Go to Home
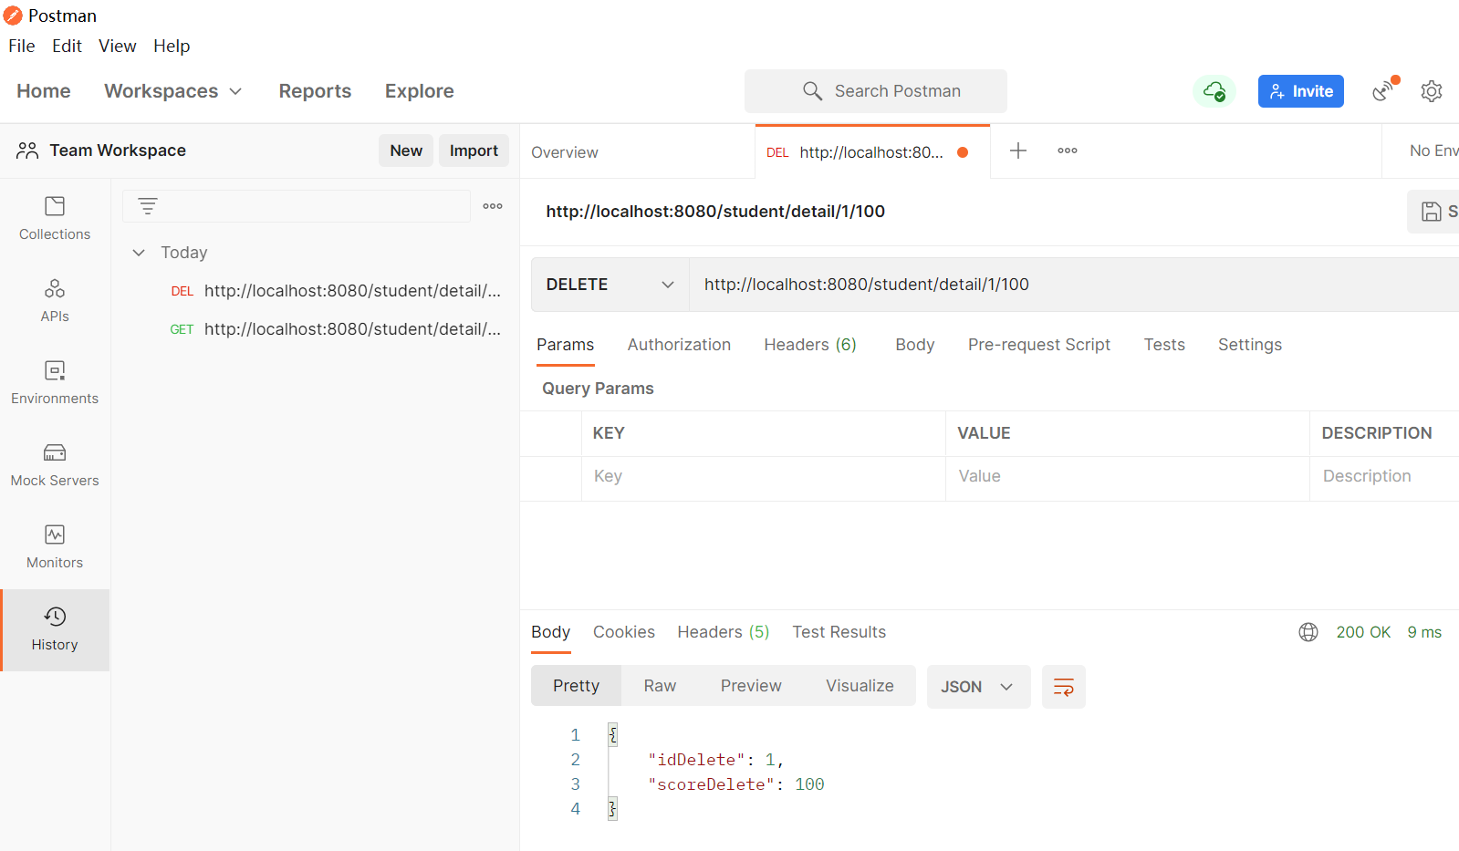1459x851 pixels. pyautogui.click(x=44, y=91)
